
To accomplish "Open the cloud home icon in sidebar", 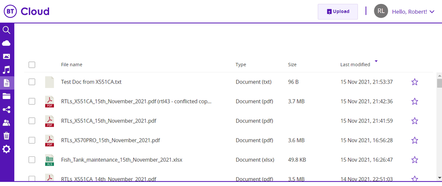I will click(7, 43).
